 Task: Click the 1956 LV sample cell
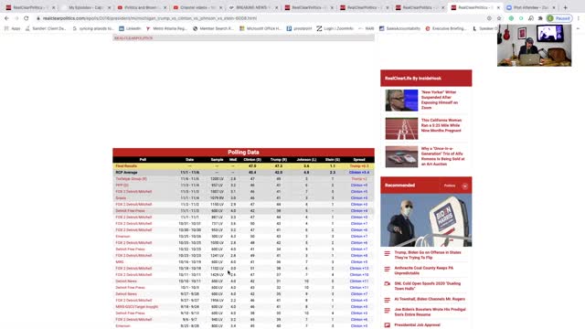(x=217, y=301)
